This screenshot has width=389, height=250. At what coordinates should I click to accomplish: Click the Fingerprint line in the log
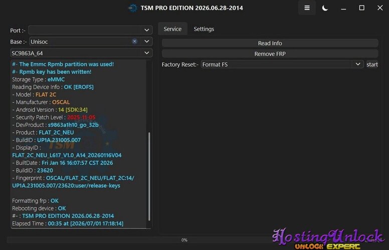(x=73, y=181)
